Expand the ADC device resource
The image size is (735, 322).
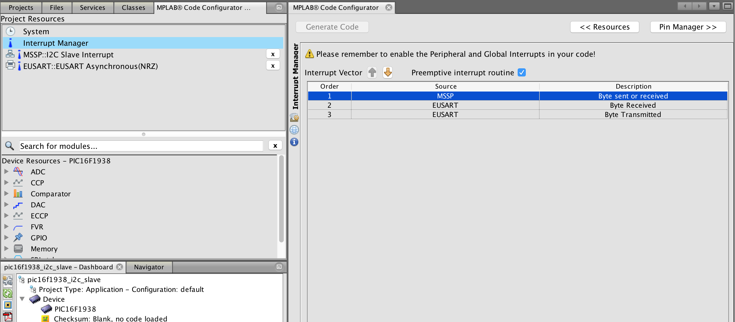(6, 172)
